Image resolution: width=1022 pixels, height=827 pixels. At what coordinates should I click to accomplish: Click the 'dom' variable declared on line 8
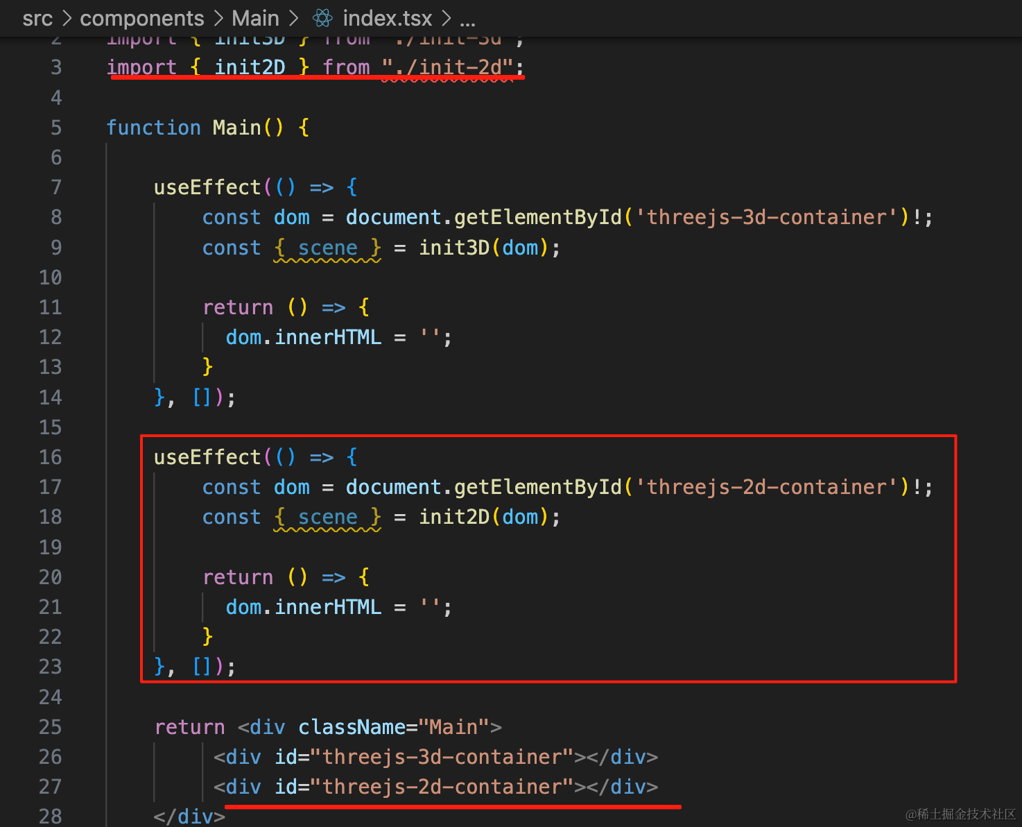click(x=292, y=217)
